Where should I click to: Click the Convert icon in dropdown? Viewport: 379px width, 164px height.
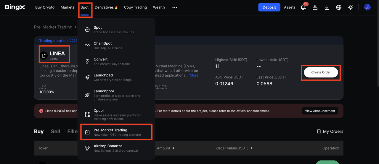coord(87,61)
